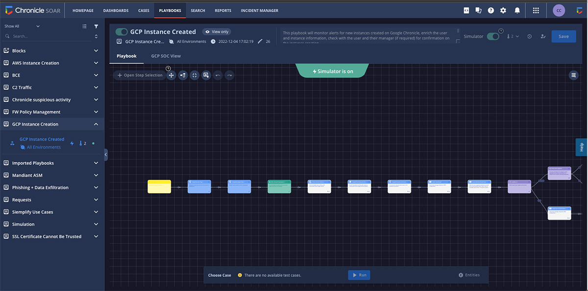The width and height of the screenshot is (588, 291).
Task: Open the SEARCH tab
Action: point(198,10)
